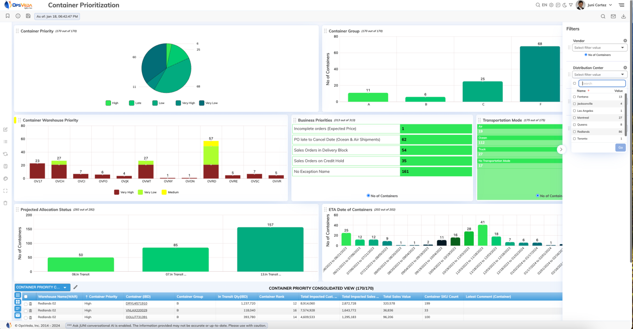Open the EN language selector
The image size is (633, 329).
tap(545, 5)
